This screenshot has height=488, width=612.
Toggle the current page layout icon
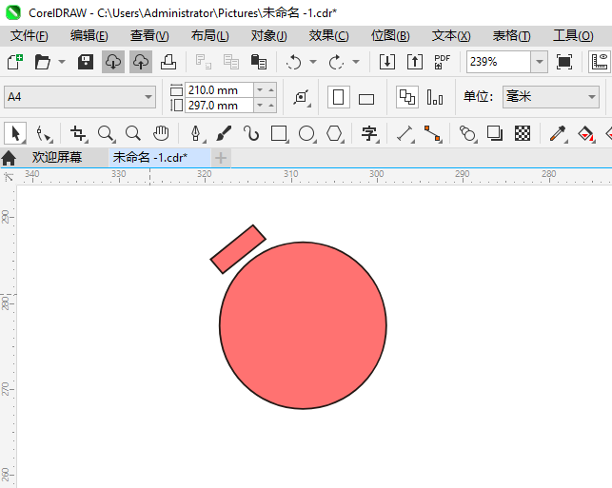click(x=435, y=97)
